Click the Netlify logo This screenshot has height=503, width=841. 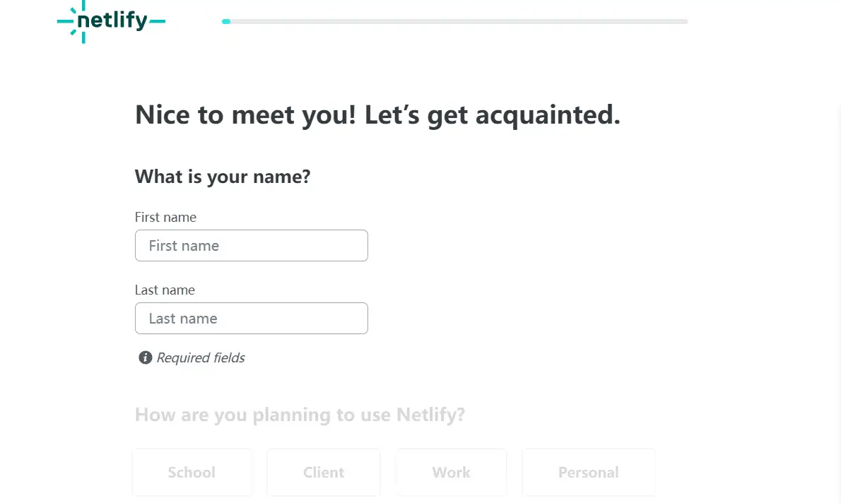pyautogui.click(x=111, y=21)
